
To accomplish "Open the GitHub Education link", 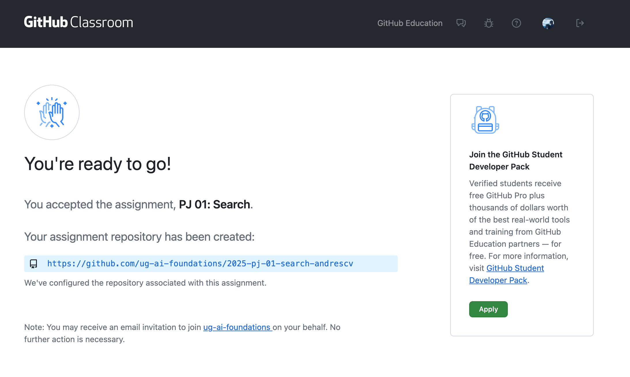I will (x=410, y=23).
